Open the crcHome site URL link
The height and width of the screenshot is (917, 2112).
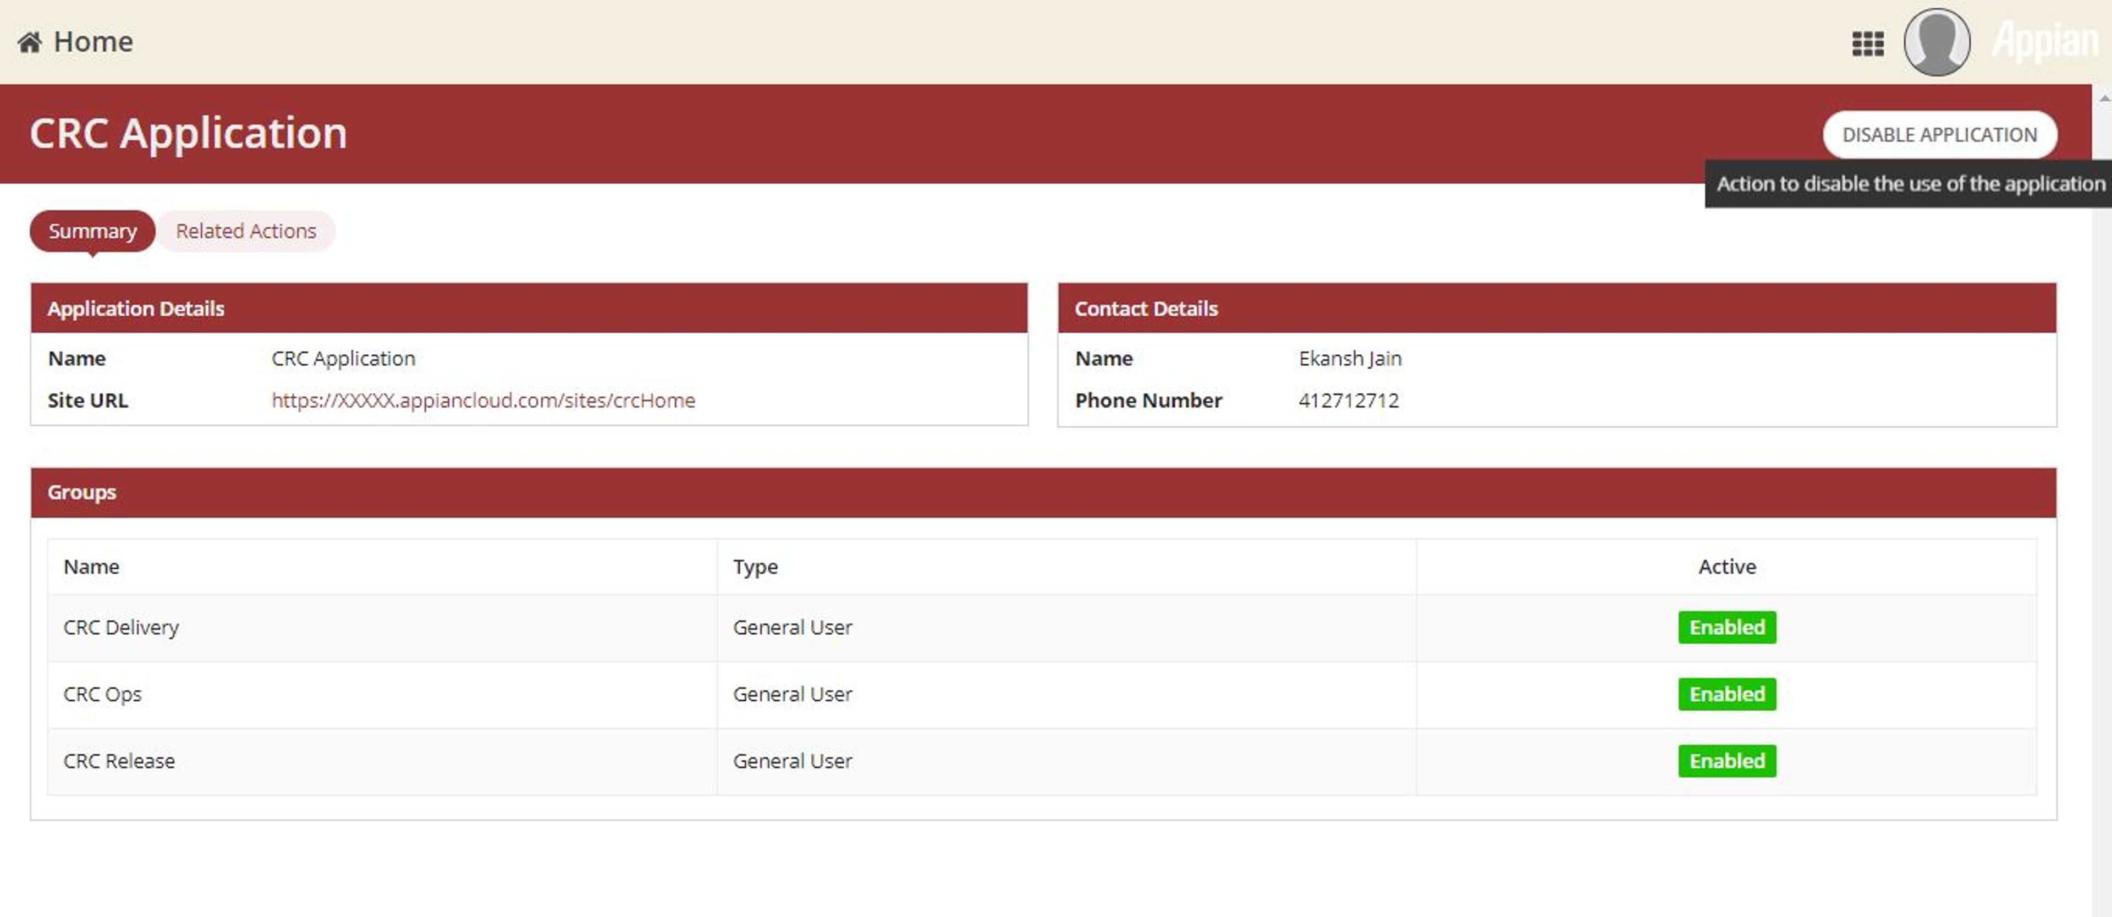tap(483, 400)
